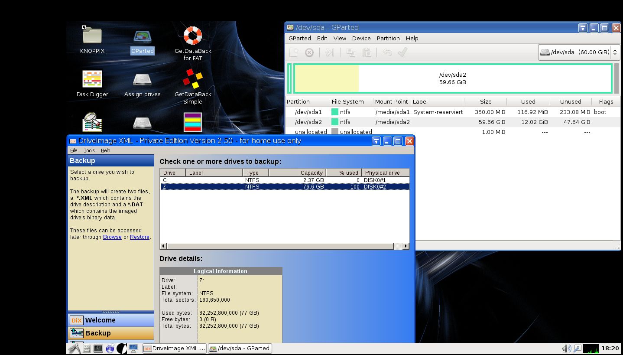The image size is (623, 355).
Task: Click GParted toolbar Delete partition icon
Action: point(309,52)
